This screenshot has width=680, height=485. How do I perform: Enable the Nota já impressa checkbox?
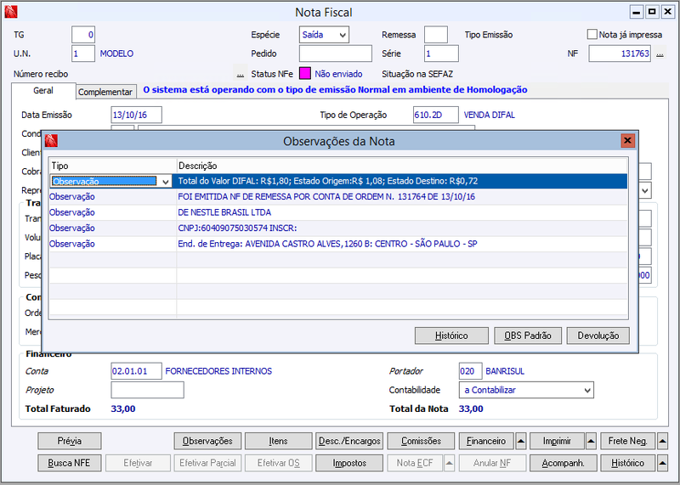click(592, 34)
